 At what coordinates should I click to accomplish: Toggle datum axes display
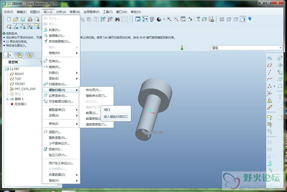(16, 26)
